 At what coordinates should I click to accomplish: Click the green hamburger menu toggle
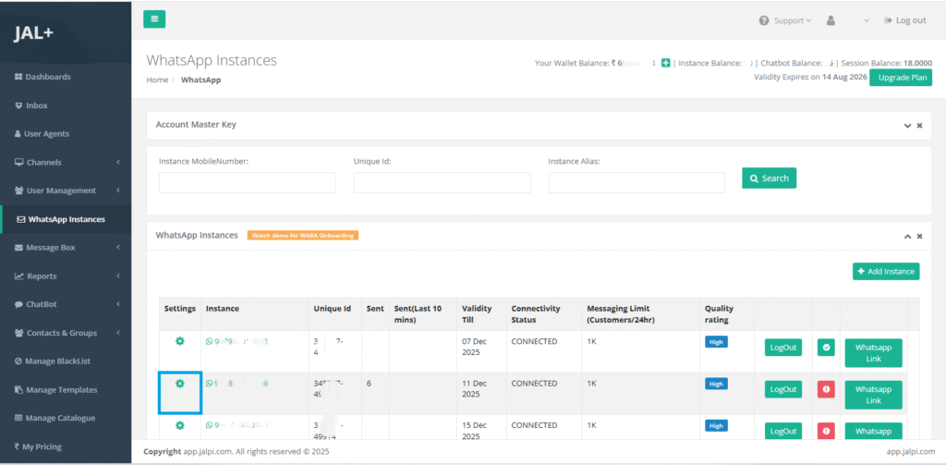[x=154, y=19]
